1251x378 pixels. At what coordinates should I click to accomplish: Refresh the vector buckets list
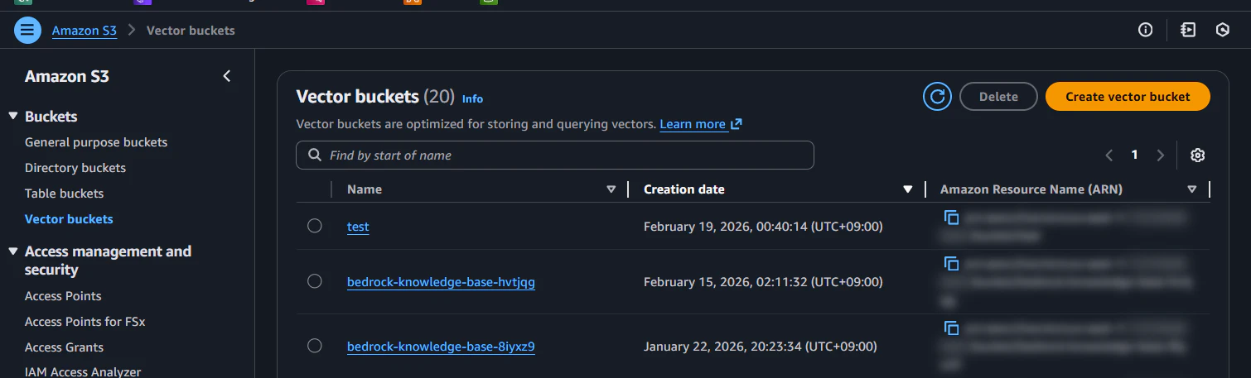tap(937, 97)
